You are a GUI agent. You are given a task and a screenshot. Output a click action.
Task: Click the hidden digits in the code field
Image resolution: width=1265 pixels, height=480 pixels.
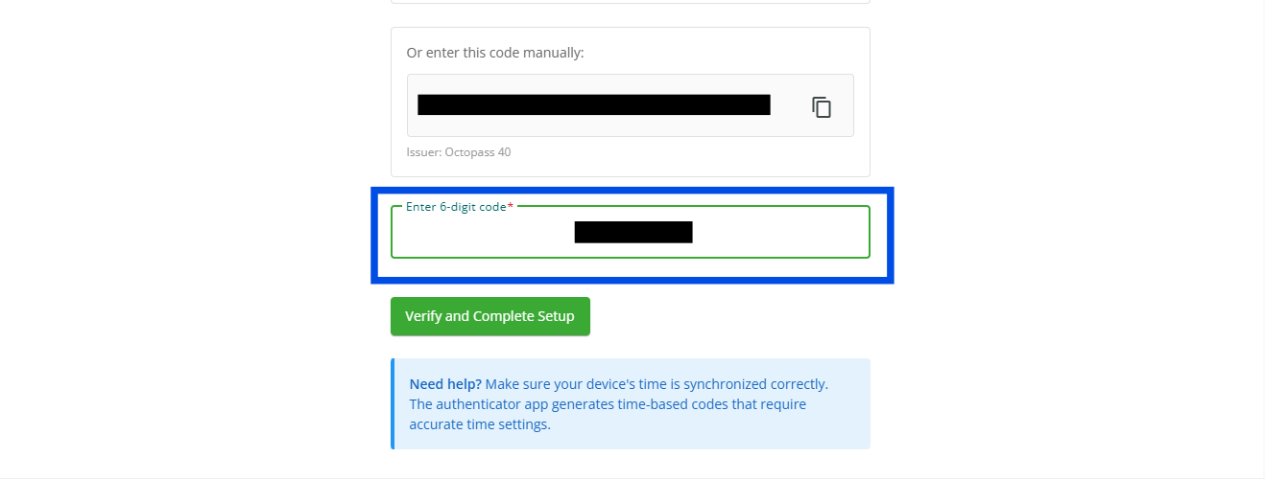[x=633, y=232]
